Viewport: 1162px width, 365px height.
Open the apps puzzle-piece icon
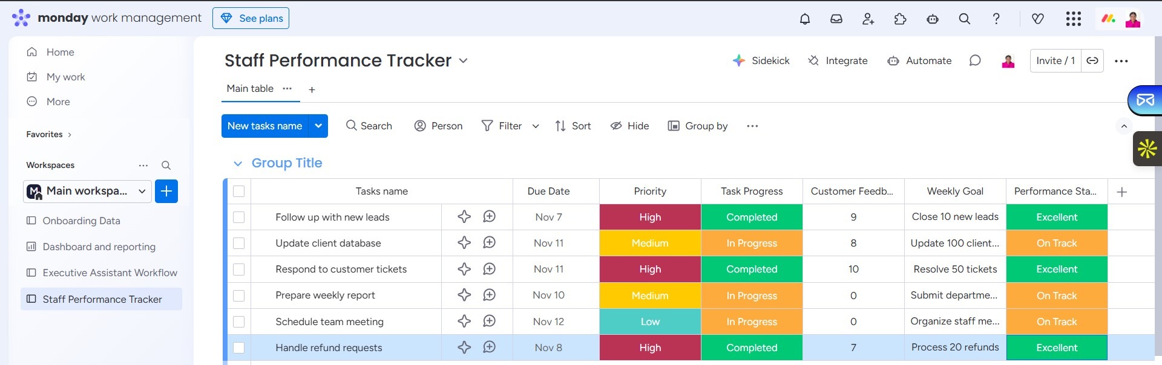pyautogui.click(x=900, y=19)
